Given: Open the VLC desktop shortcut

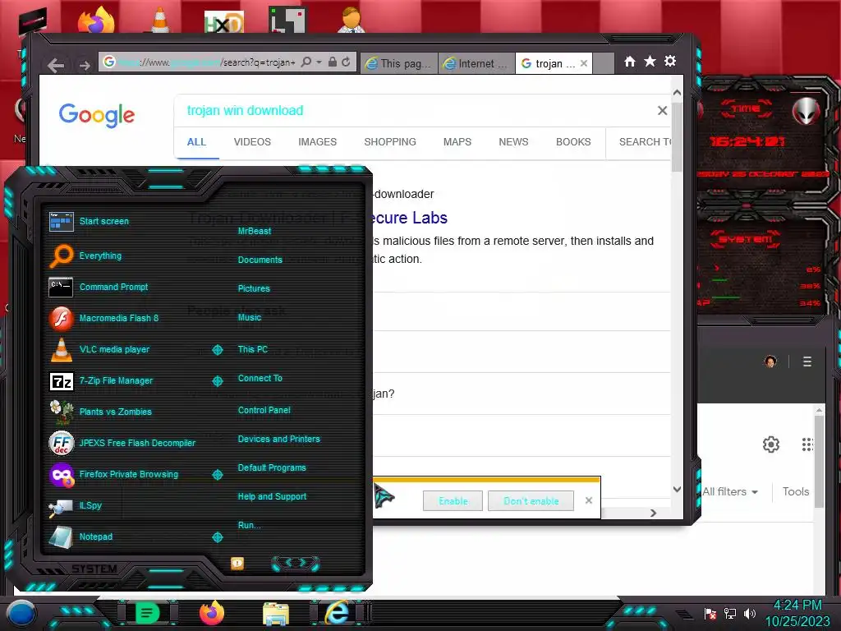Looking at the screenshot, I should pos(160,21).
